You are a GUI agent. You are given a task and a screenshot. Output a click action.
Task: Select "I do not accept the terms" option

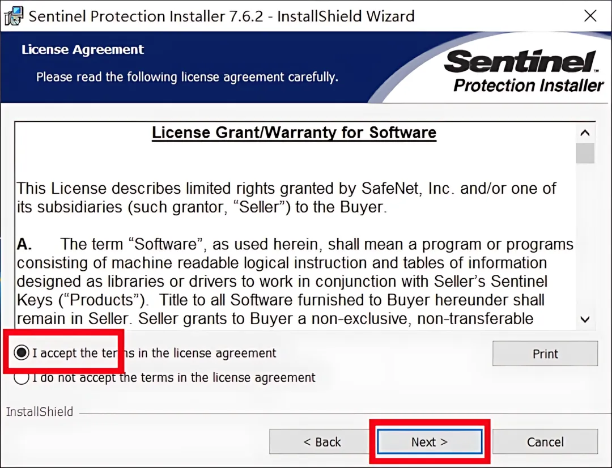22,377
